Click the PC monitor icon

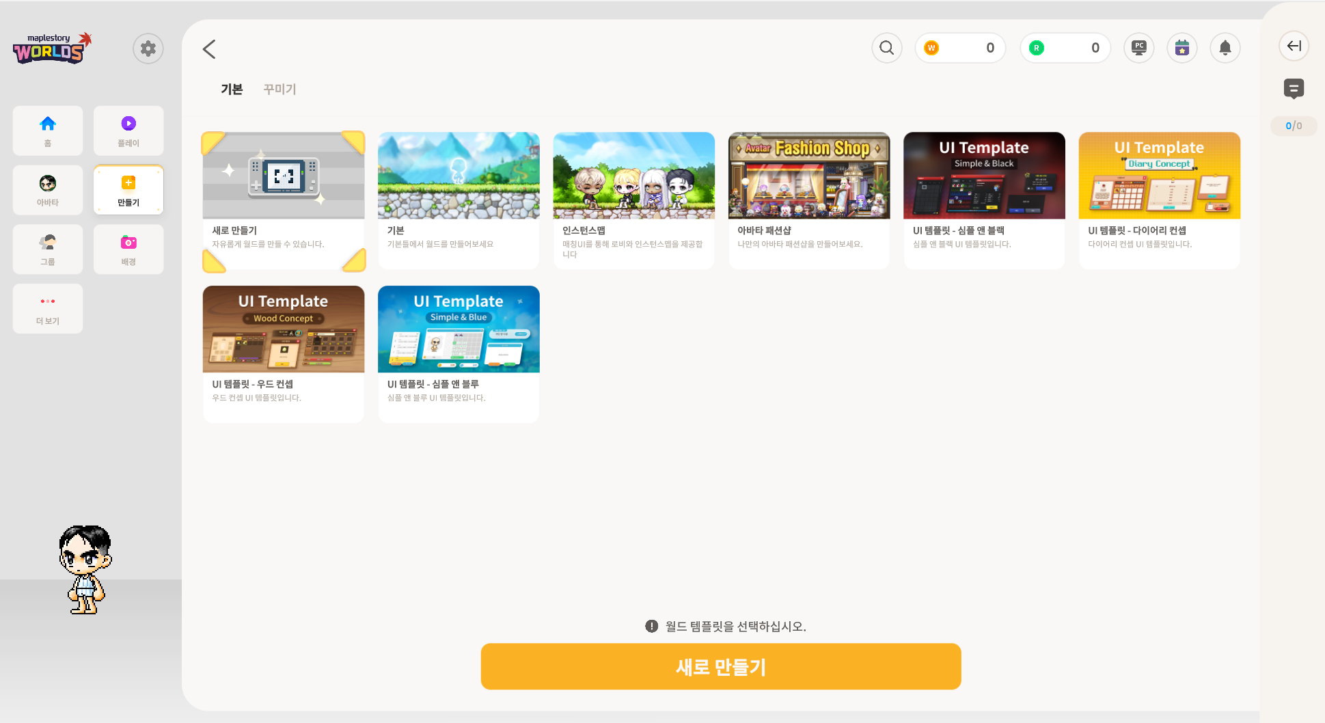pyautogui.click(x=1139, y=48)
